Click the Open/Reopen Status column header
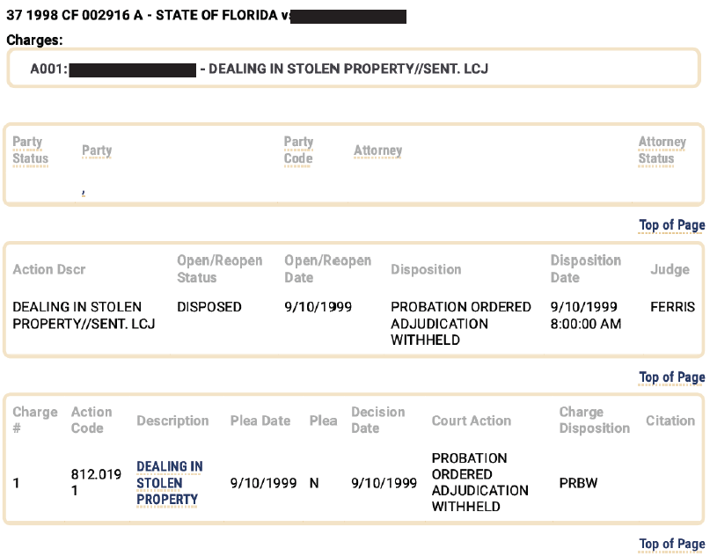The height and width of the screenshot is (556, 710). tap(220, 269)
